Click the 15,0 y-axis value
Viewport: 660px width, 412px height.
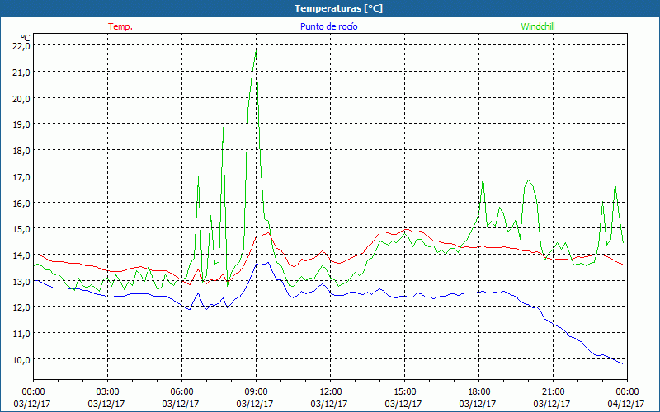[x=21, y=229]
